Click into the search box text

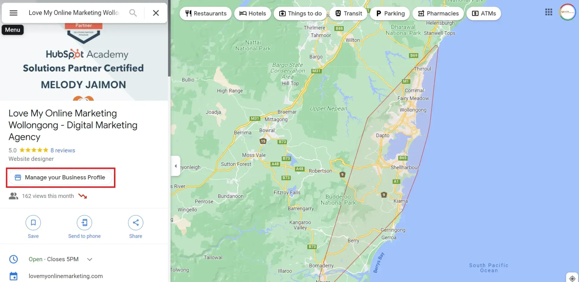pyautogui.click(x=74, y=13)
